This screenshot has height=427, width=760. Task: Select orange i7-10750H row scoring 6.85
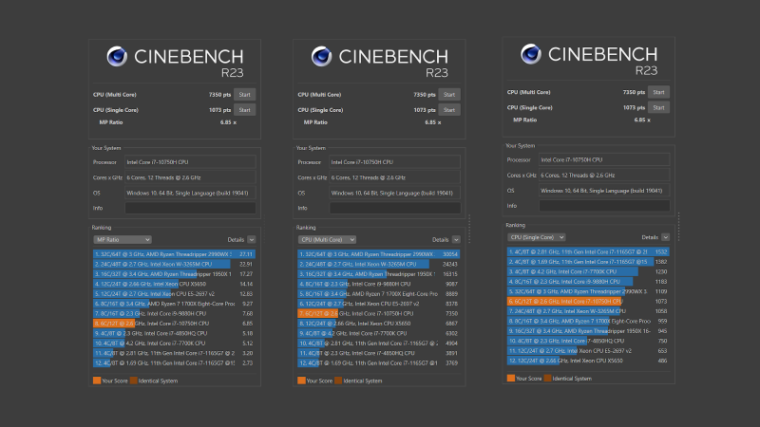[x=174, y=324]
